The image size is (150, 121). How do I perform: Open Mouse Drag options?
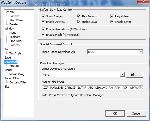(17, 74)
